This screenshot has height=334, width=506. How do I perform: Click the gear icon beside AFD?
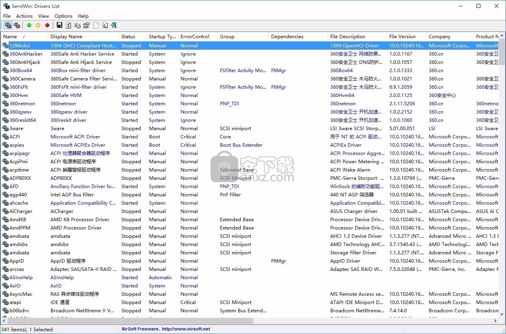click(6, 187)
